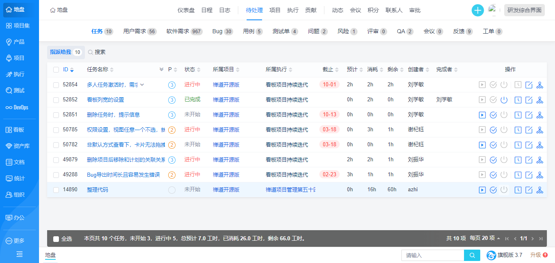Tick the header select-all checkbox beside ID
This screenshot has width=555, height=263.
click(x=56, y=70)
